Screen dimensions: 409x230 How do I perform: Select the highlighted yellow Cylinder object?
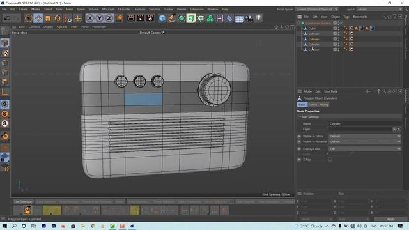(x=314, y=39)
